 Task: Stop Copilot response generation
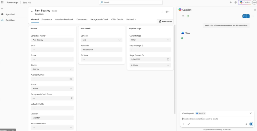click(x=251, y=124)
